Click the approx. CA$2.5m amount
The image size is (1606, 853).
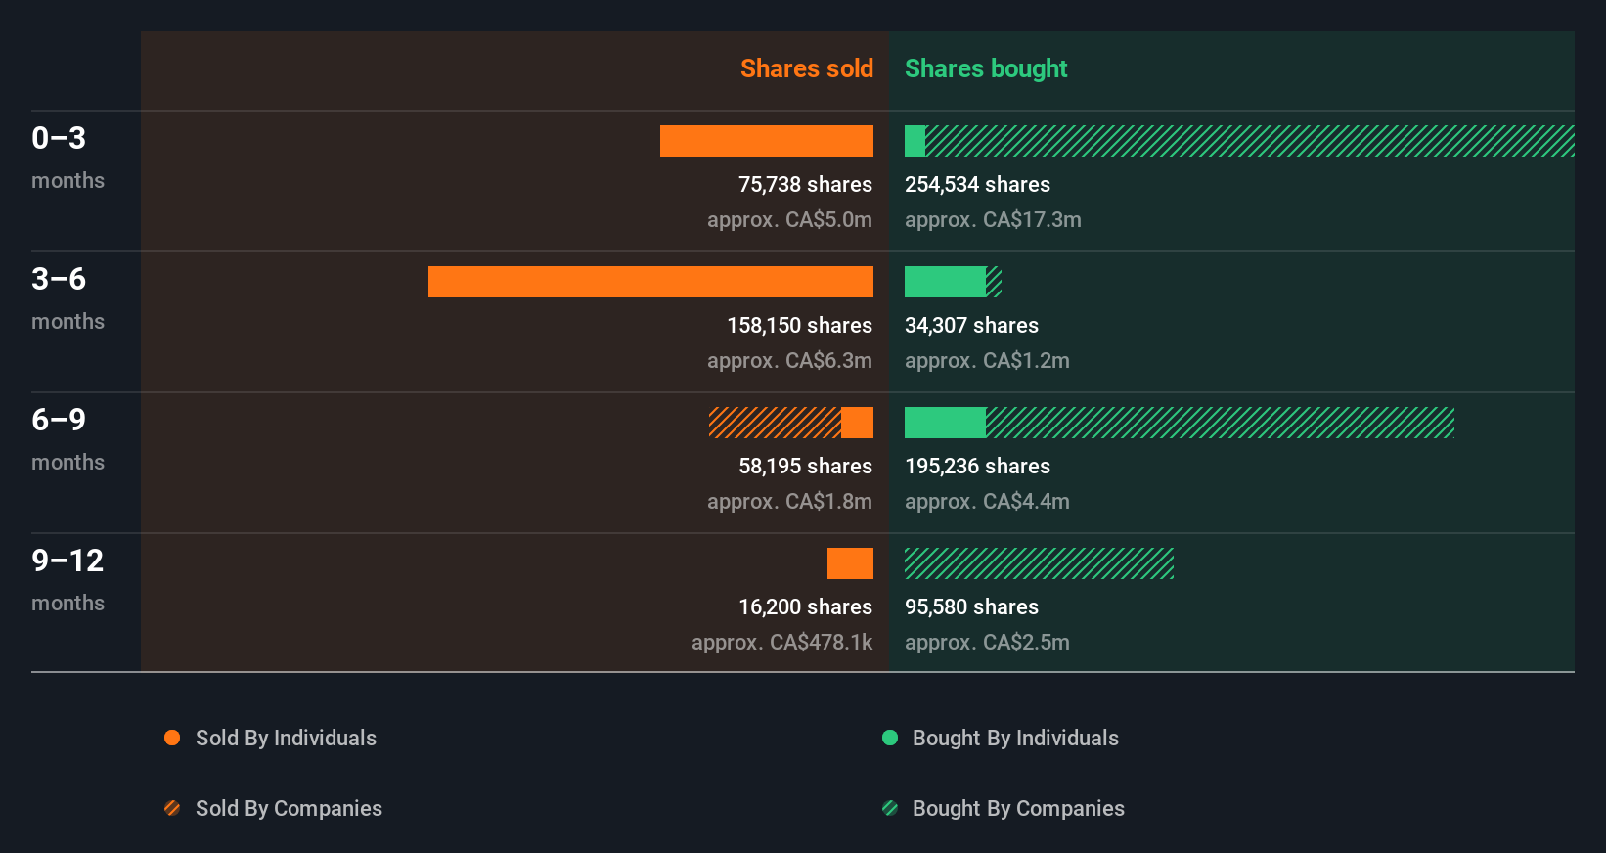click(x=987, y=642)
